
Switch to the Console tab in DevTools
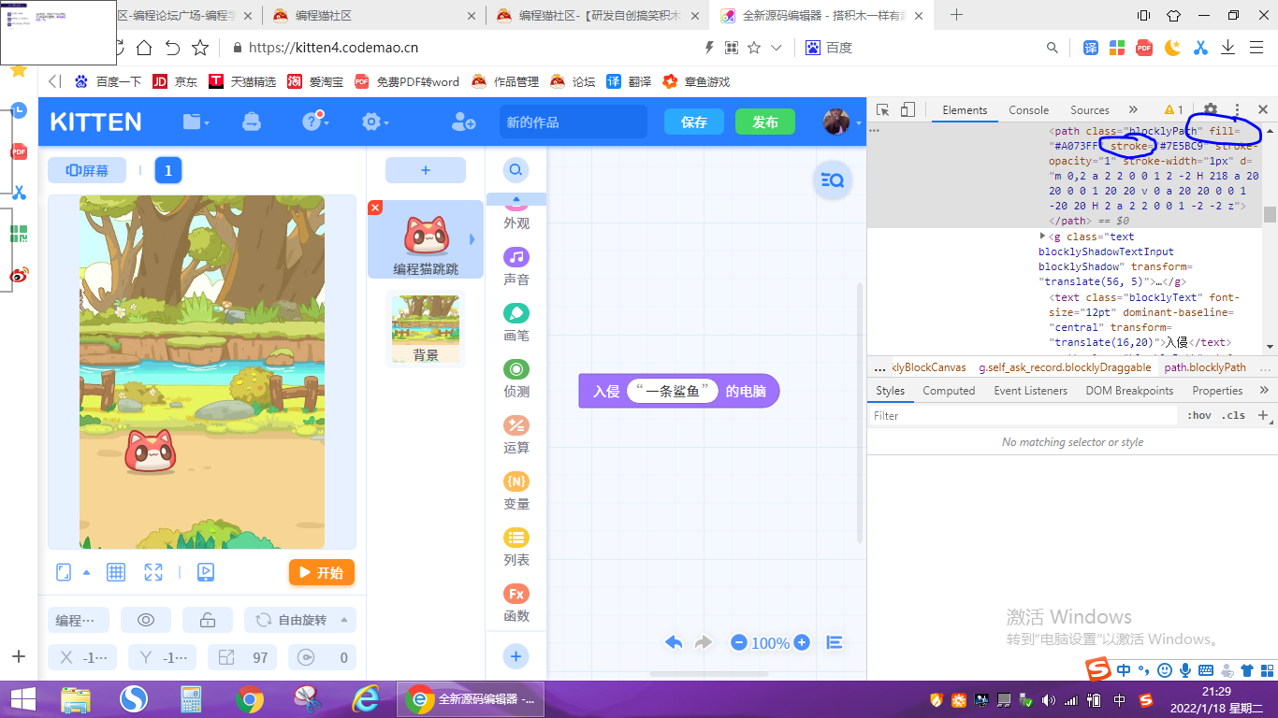pyautogui.click(x=1029, y=110)
